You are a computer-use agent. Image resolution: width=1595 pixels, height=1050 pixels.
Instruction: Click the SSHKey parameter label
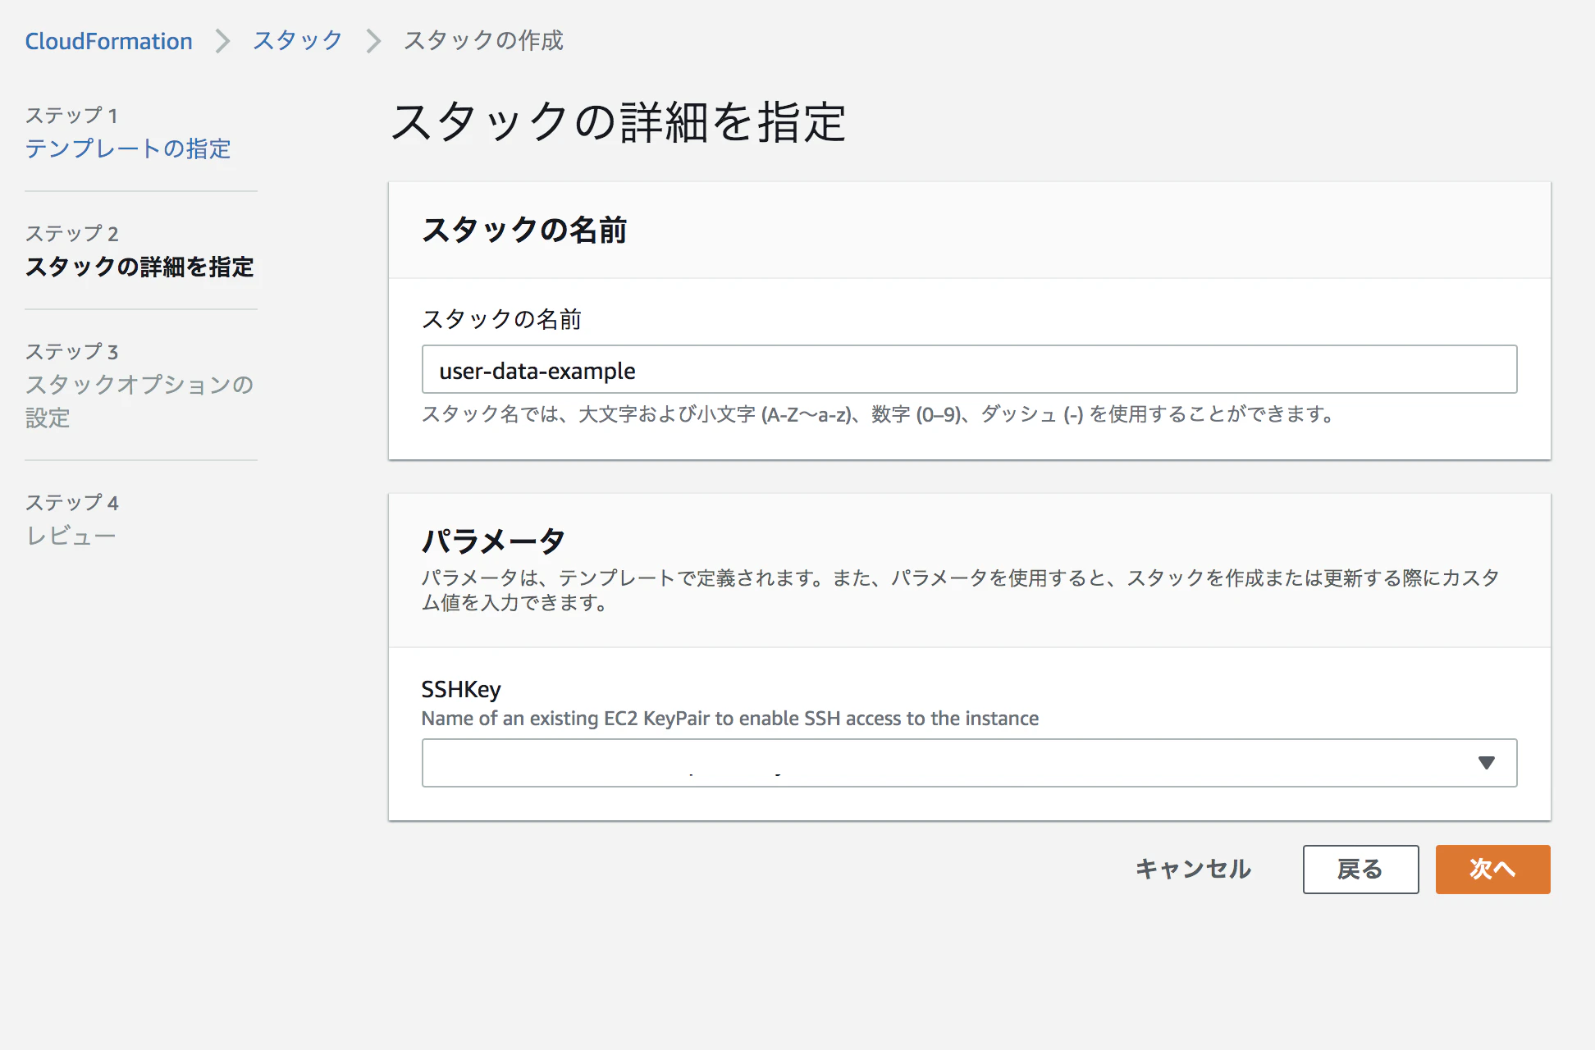pos(461,689)
